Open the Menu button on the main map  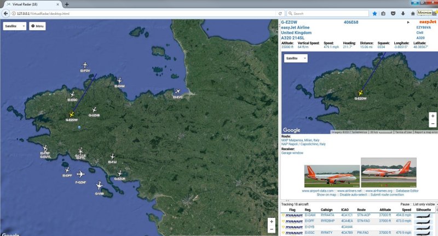pyautogui.click(x=37, y=26)
